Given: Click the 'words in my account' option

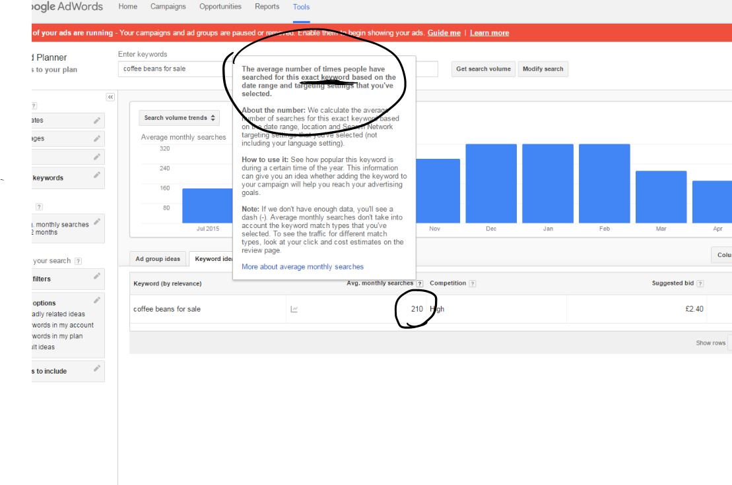Looking at the screenshot, I should point(63,325).
